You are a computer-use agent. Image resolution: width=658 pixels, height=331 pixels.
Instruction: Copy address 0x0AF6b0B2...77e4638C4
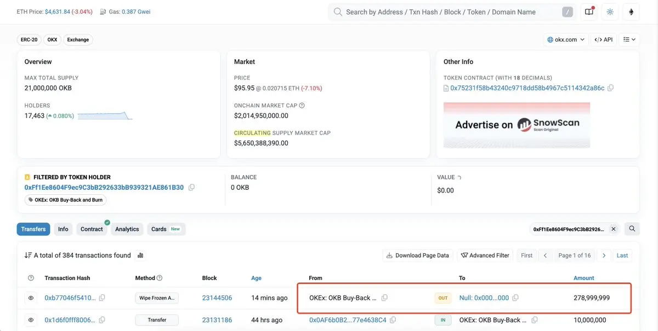(393, 320)
